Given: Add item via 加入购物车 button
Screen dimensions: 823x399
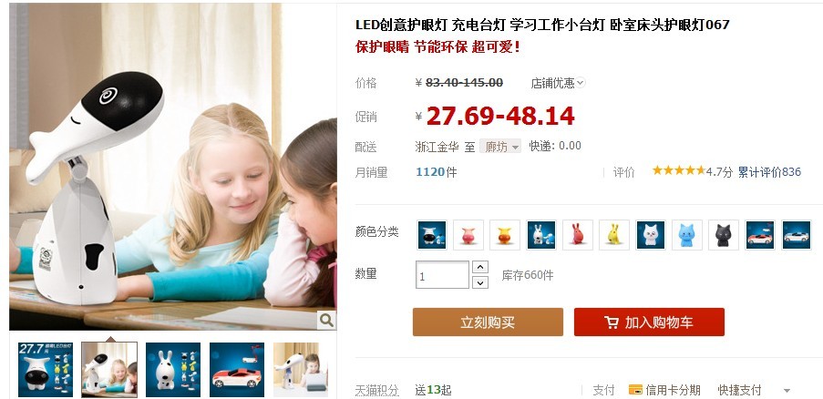Looking at the screenshot, I should coord(649,322).
